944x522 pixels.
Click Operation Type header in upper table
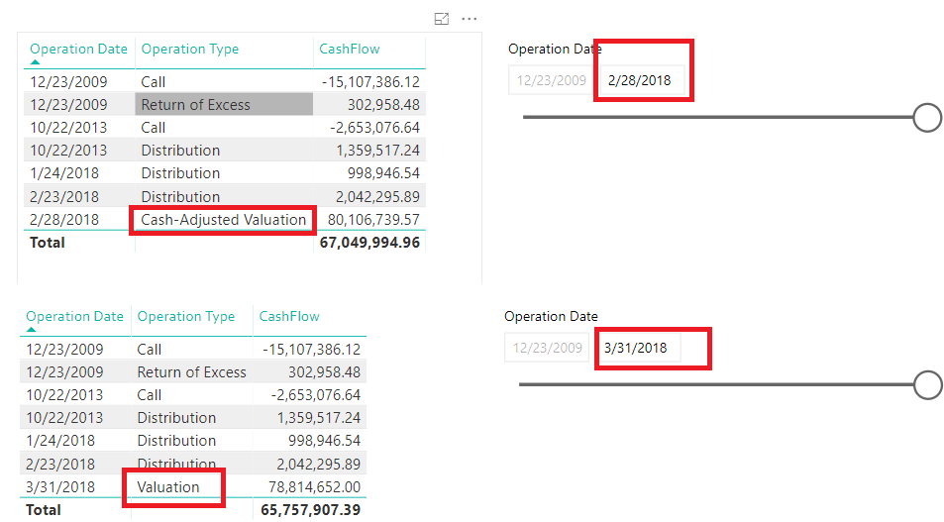(x=189, y=49)
